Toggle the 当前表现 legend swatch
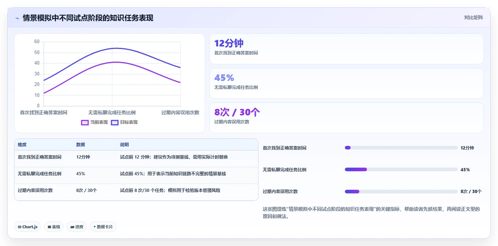498x246 pixels. (x=85, y=122)
